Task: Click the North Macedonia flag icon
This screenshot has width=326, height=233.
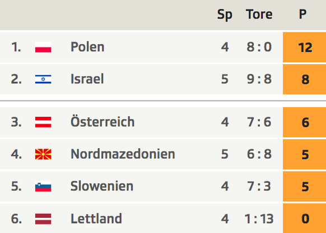Action: pyautogui.click(x=43, y=154)
